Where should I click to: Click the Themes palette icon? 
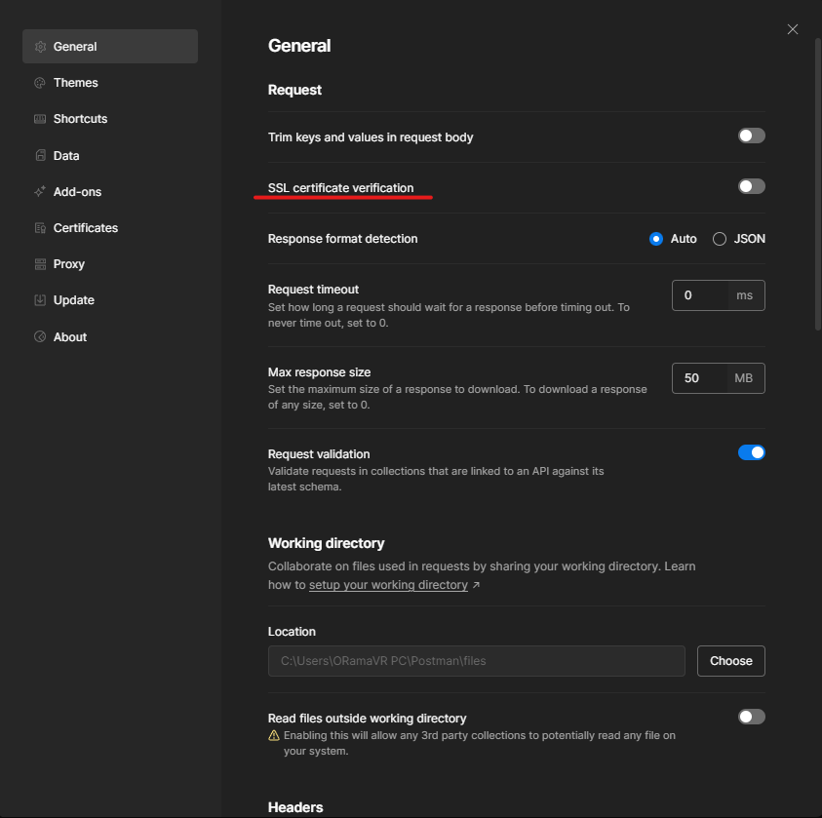[x=40, y=83]
